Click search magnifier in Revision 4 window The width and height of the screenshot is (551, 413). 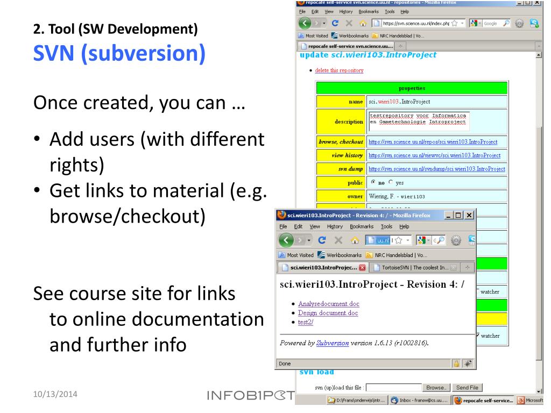(441, 240)
